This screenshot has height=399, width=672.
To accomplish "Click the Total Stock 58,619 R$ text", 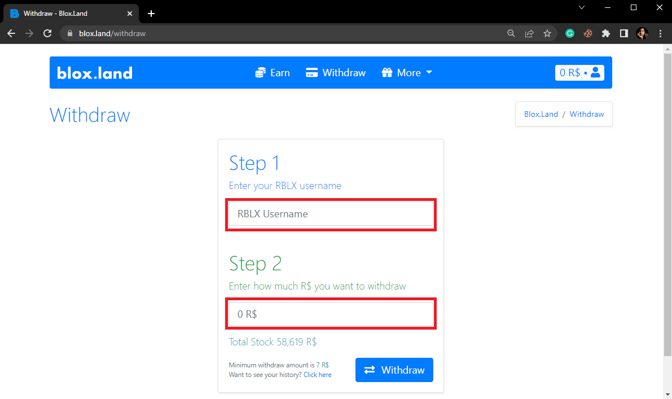I will tap(273, 342).
